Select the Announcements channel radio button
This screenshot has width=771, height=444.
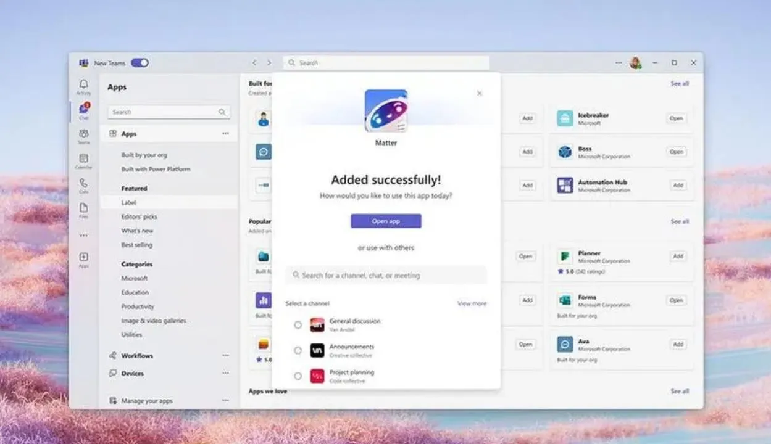298,350
